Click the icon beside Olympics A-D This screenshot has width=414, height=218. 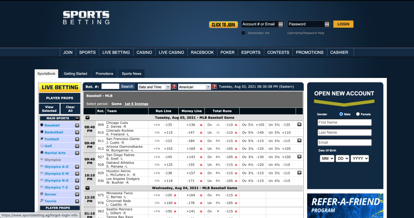(42, 166)
